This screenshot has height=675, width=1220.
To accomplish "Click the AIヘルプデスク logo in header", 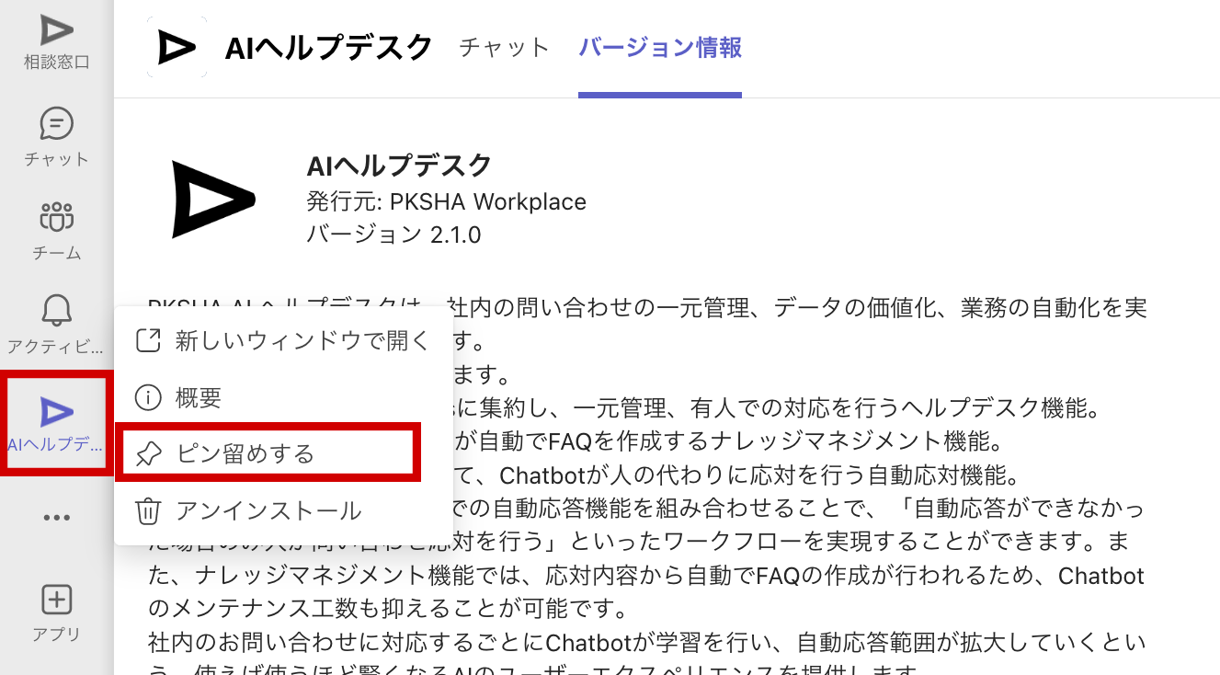I will (x=177, y=47).
